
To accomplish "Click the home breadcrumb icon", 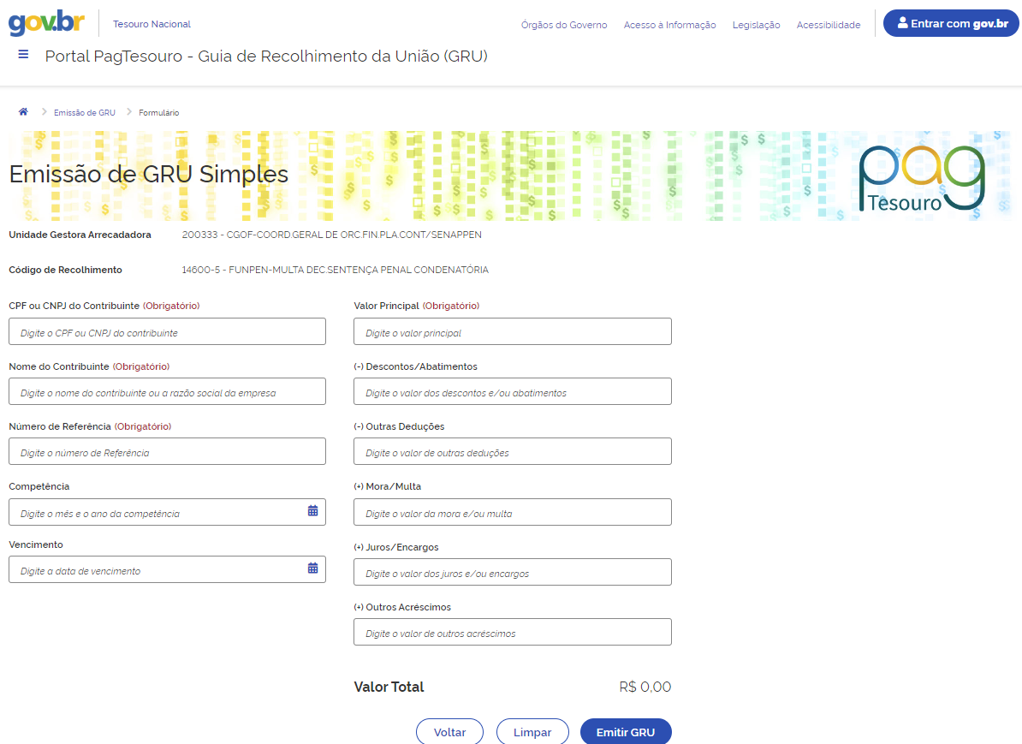I will [23, 112].
